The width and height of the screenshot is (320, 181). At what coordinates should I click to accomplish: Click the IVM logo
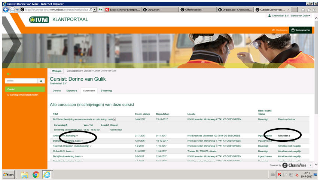point(39,20)
